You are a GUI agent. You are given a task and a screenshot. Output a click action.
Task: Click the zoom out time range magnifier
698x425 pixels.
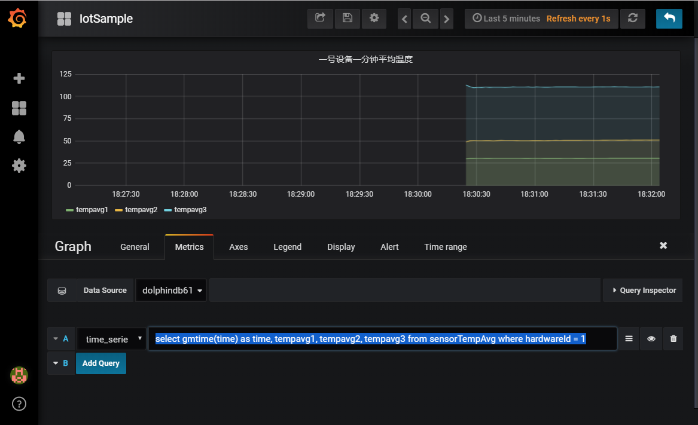pos(425,19)
